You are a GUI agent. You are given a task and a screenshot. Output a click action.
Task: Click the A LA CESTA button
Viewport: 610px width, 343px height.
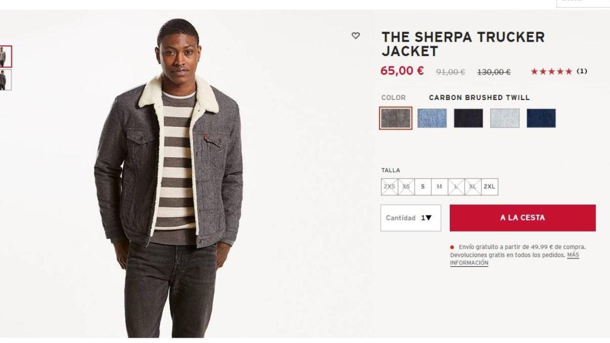tap(522, 217)
